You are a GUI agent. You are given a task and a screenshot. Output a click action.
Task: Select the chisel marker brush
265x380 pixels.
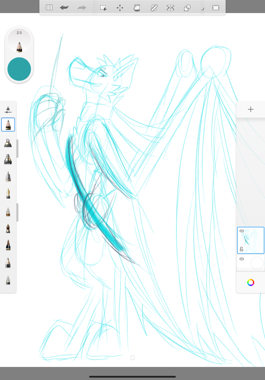(x=8, y=143)
